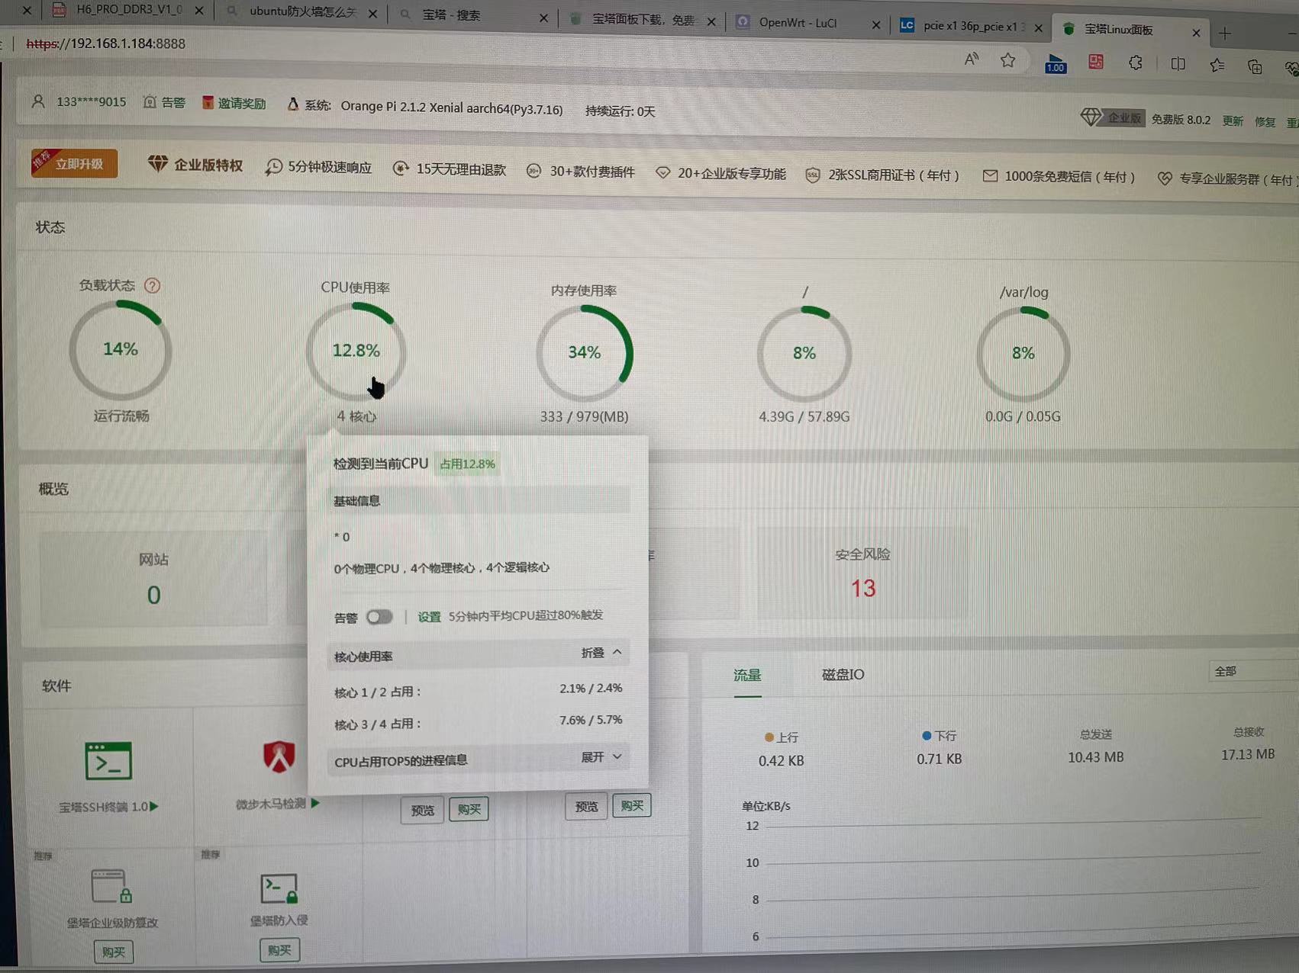Click the play arrow beside 微步木马检测

point(315,803)
